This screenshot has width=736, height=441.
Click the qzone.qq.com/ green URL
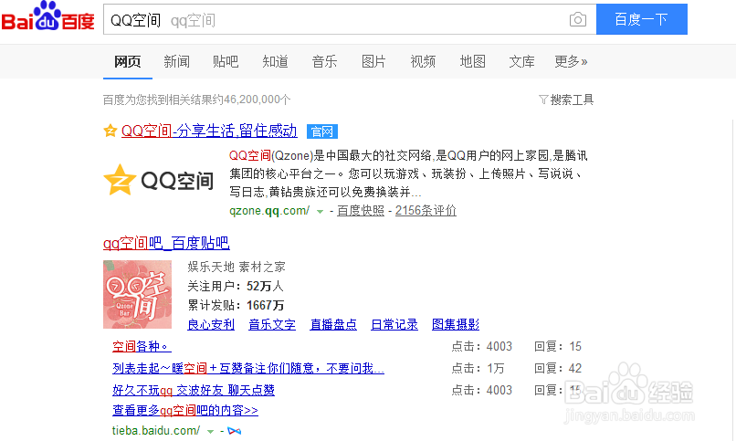pyautogui.click(x=269, y=211)
